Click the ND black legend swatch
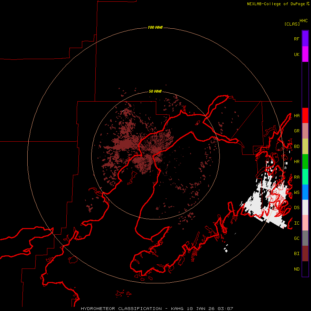 point(305,269)
